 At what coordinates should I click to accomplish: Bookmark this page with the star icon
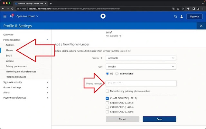[x=183, y=9]
